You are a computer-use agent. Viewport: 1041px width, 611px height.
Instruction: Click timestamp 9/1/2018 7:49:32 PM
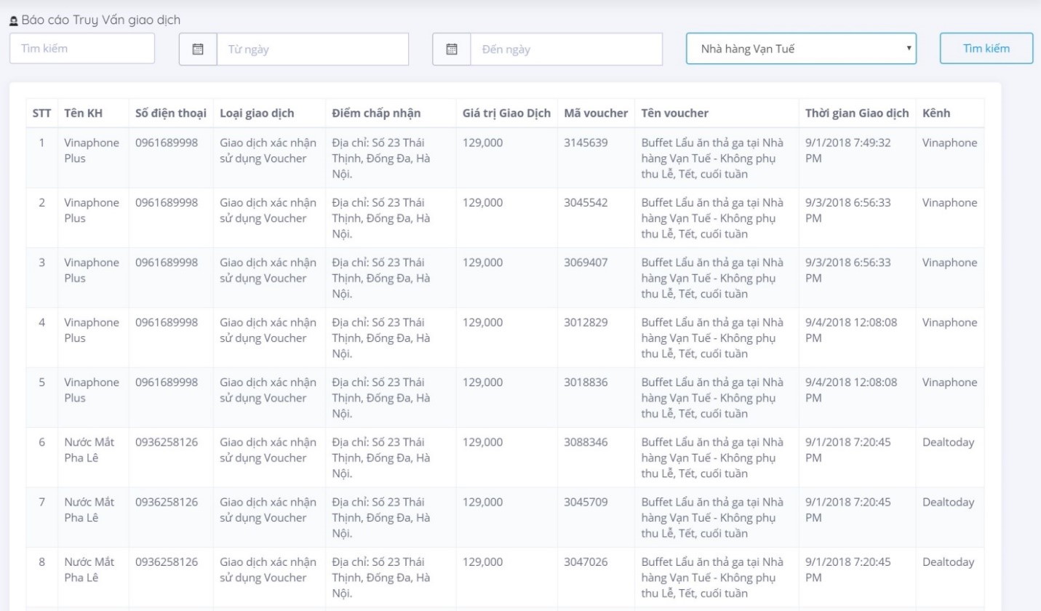click(x=848, y=151)
